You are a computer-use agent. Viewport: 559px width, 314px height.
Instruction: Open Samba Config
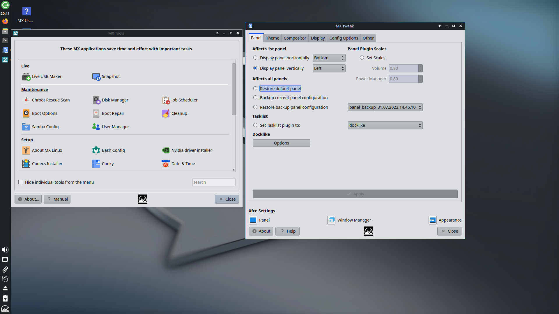pyautogui.click(x=40, y=127)
